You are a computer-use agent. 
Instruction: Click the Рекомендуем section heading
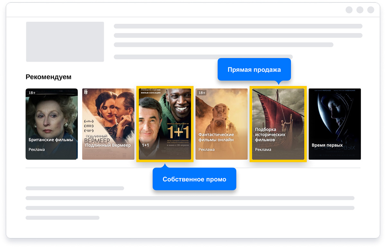pos(49,77)
